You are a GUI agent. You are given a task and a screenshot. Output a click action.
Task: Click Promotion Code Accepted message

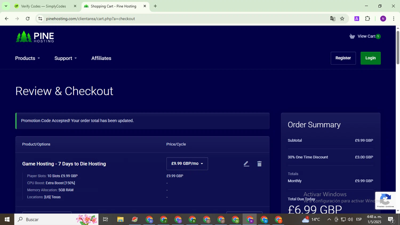[x=77, y=121]
